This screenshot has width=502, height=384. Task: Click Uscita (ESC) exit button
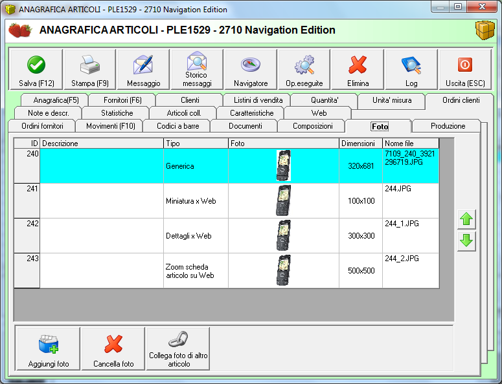pyautogui.click(x=465, y=69)
